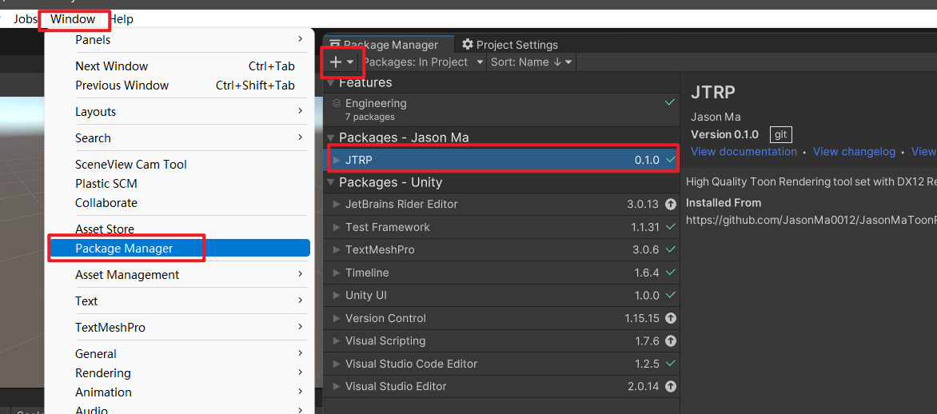Click JTRP version 0.1.0 text
The height and width of the screenshot is (414, 937).
tap(647, 160)
